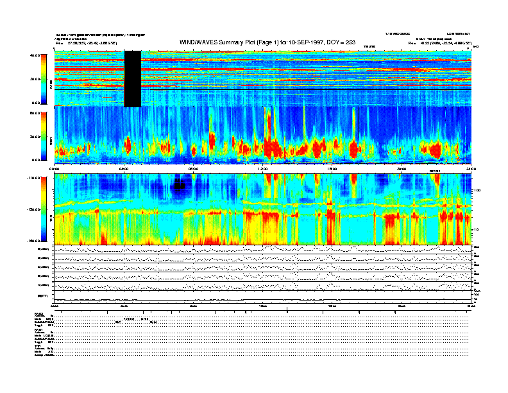Click the RAD1 heading in the status table
Image resolution: width=508 pixels, height=393 pixels.
click(39, 330)
